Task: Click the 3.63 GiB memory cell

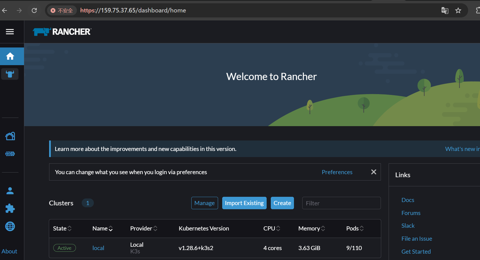Action: click(309, 248)
